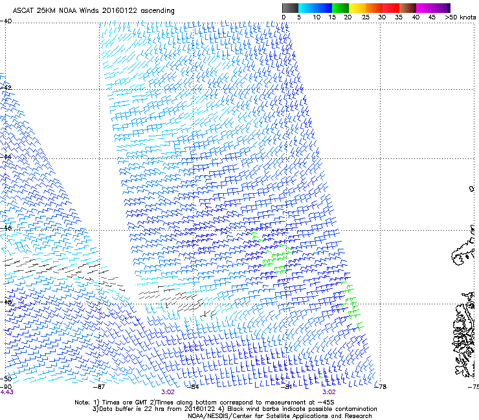Click the '0' legend tick label
The height and width of the screenshot is (420, 479).
(284, 17)
